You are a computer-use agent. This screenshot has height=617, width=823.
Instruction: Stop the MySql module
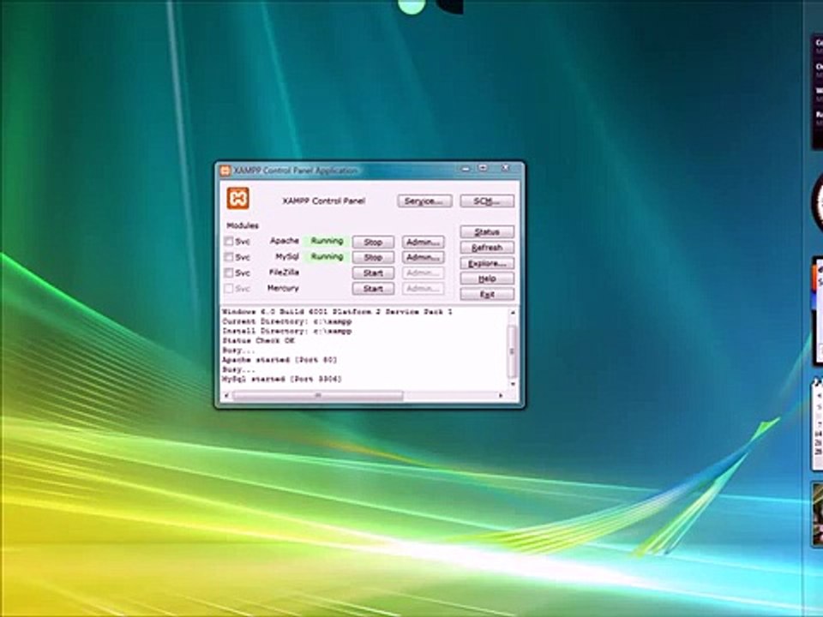[373, 258]
